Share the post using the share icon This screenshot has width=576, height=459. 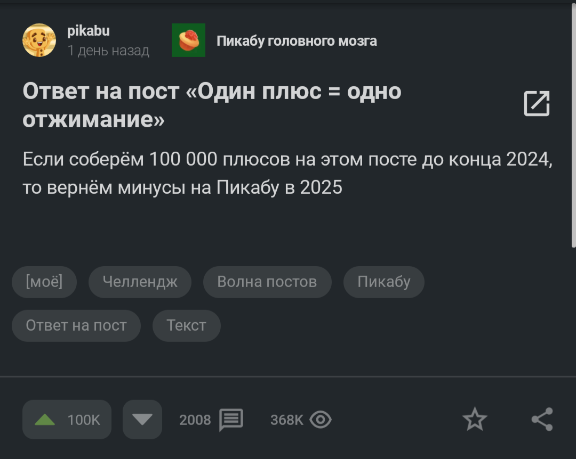coord(542,420)
